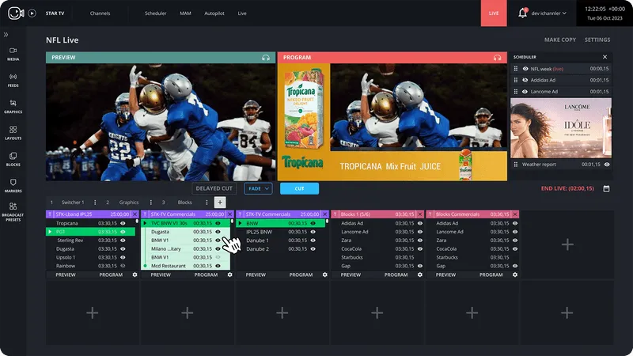633x356 pixels.
Task: Toggle Program headphones audio monitor
Action: tap(497, 58)
